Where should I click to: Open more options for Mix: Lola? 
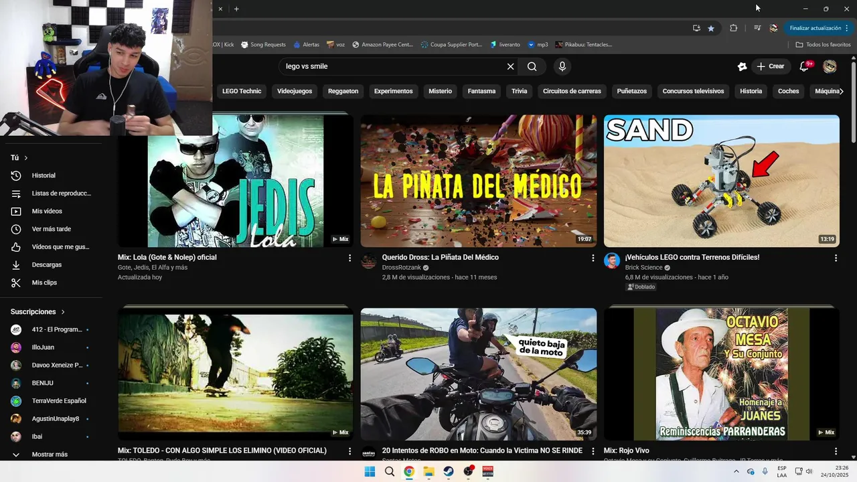pos(349,258)
